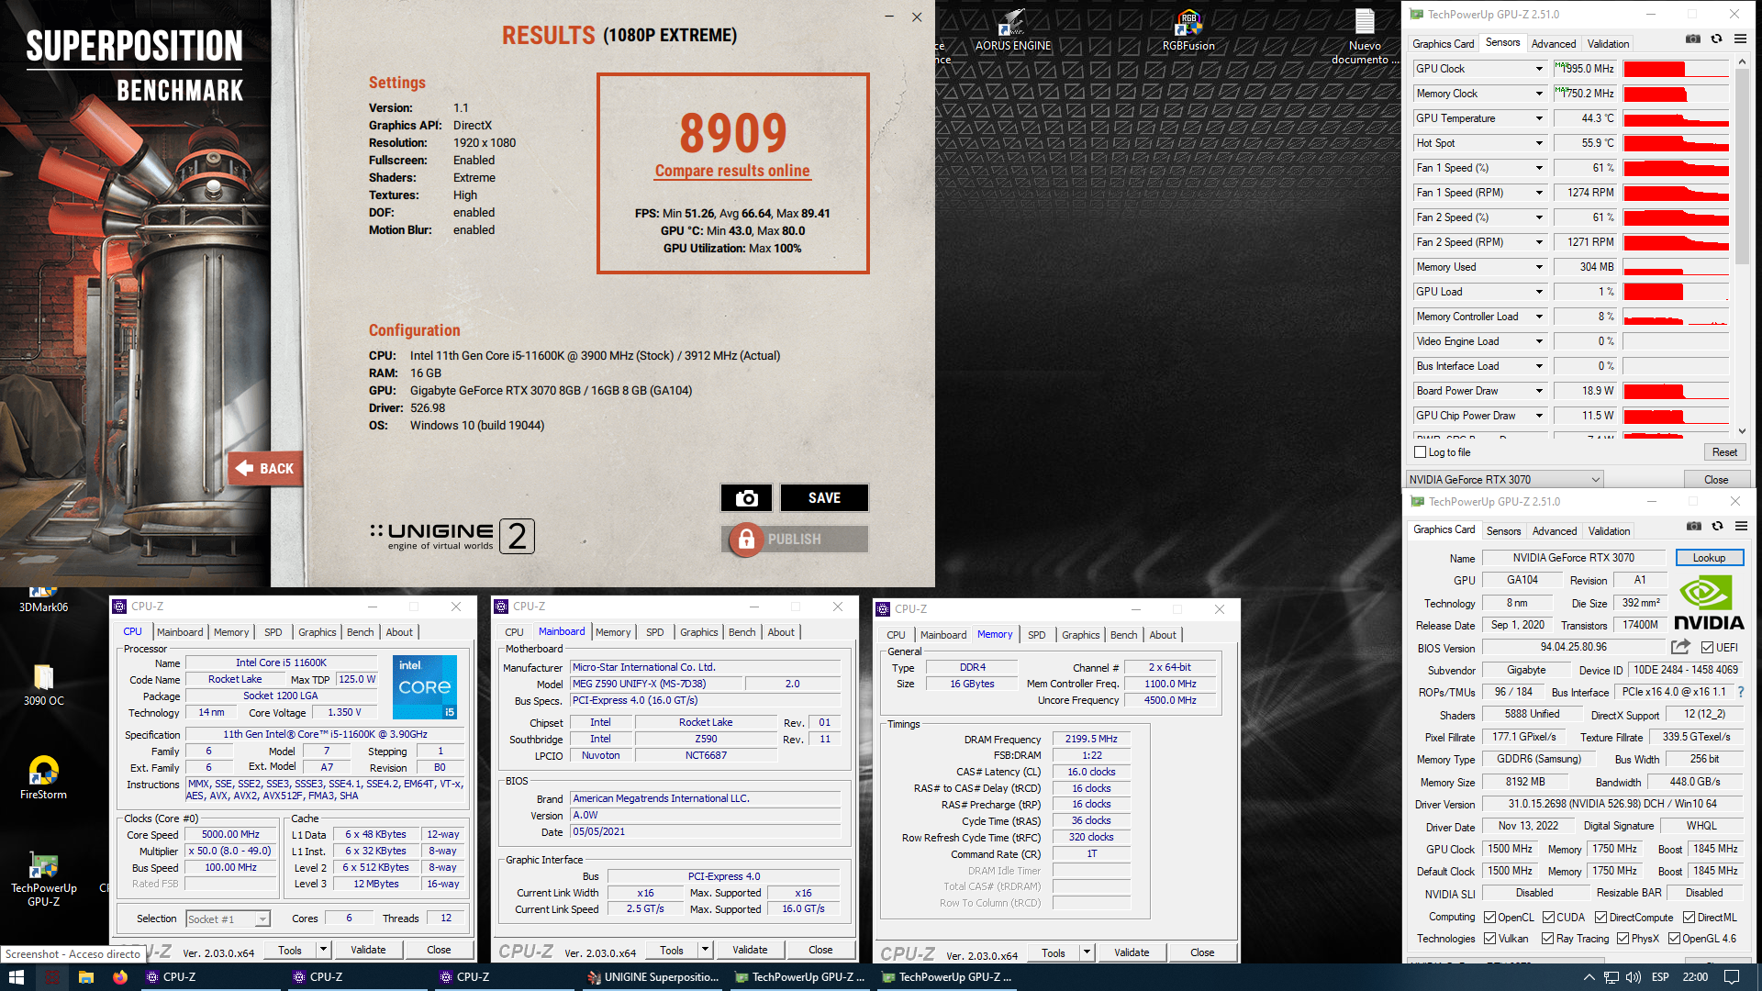Open AORUS ENGINE desktop icon
This screenshot has width=1762, height=991.
[x=1012, y=29]
